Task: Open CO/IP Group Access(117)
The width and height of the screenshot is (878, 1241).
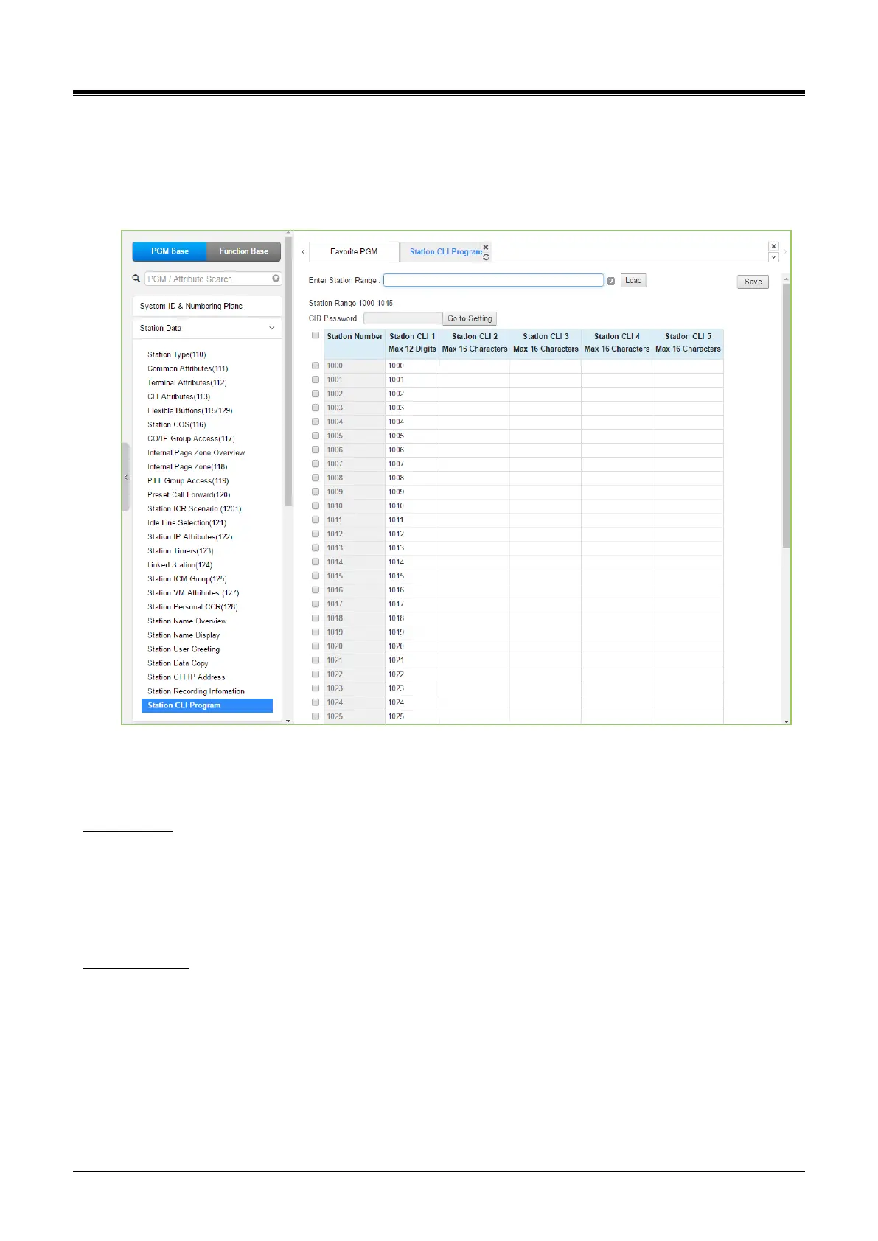Action: pos(191,438)
